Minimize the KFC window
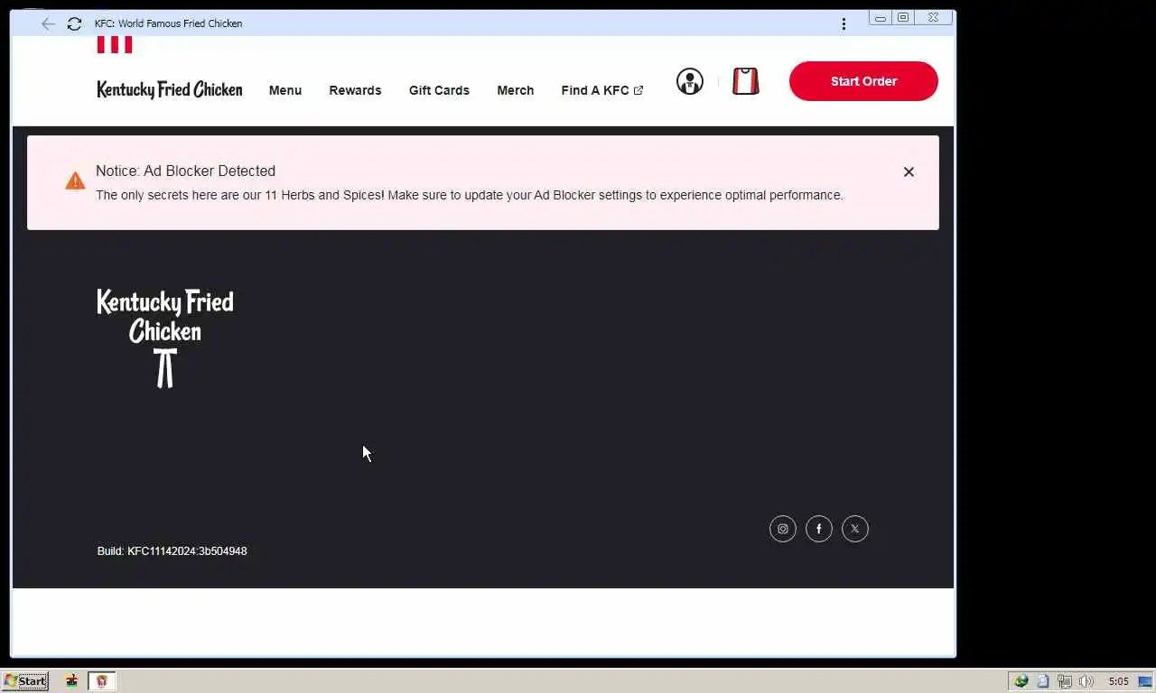This screenshot has height=693, width=1156. click(x=881, y=17)
